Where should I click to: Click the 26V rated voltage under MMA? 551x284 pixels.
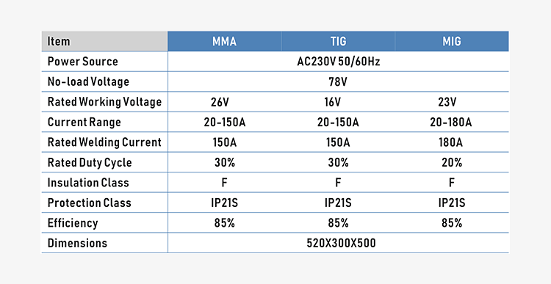220,102
